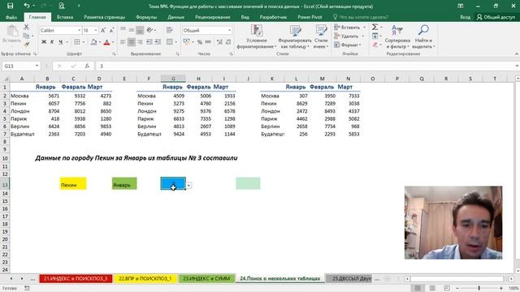The width and height of the screenshot is (520, 292).
Task: Open sheet tab 23.ИНДЕКС и СУММ
Action: point(206,278)
